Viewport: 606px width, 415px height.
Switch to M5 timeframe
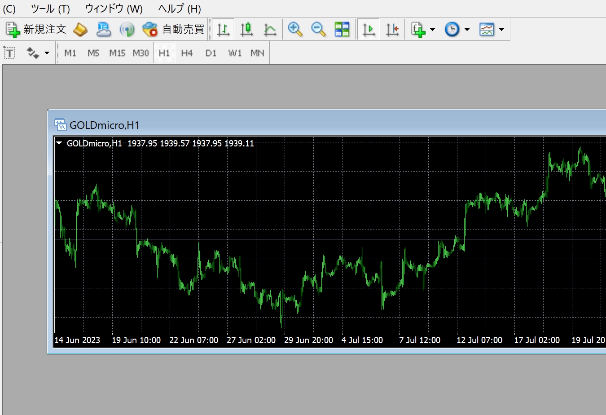93,53
